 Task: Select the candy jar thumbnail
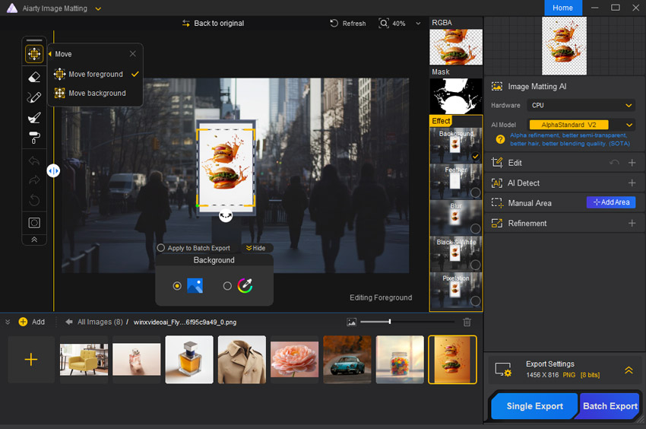400,360
